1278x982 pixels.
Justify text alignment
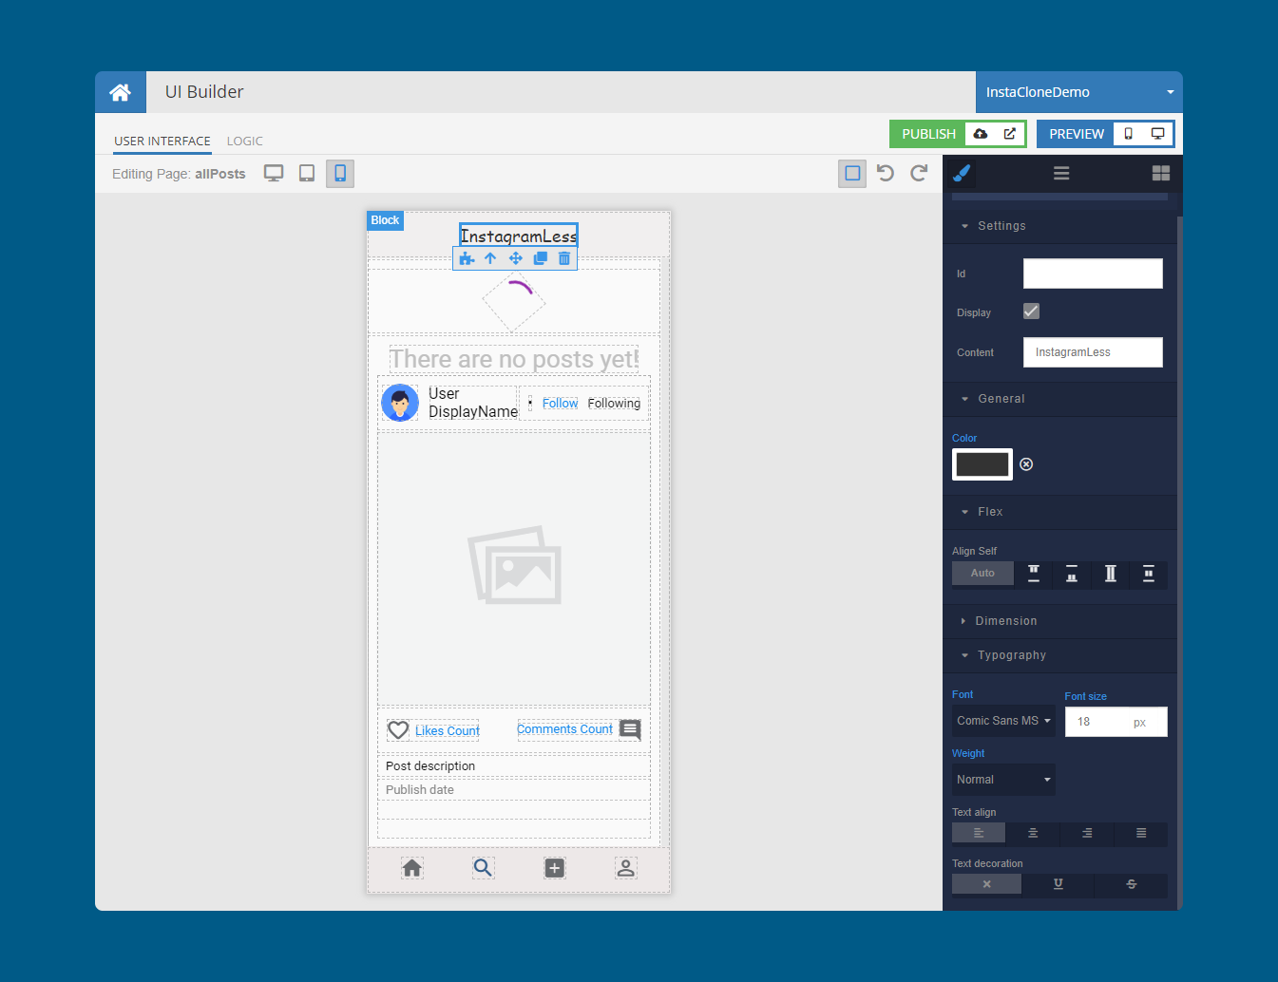coord(1141,833)
